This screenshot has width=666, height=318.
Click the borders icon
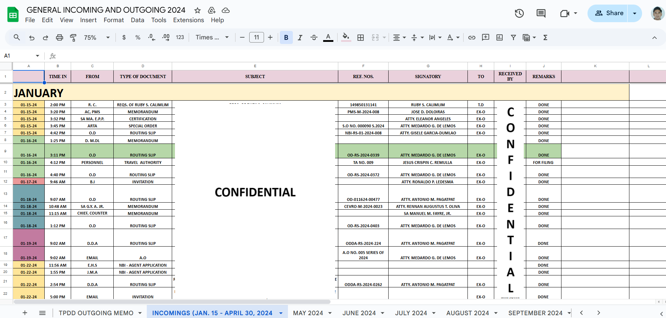[360, 38]
